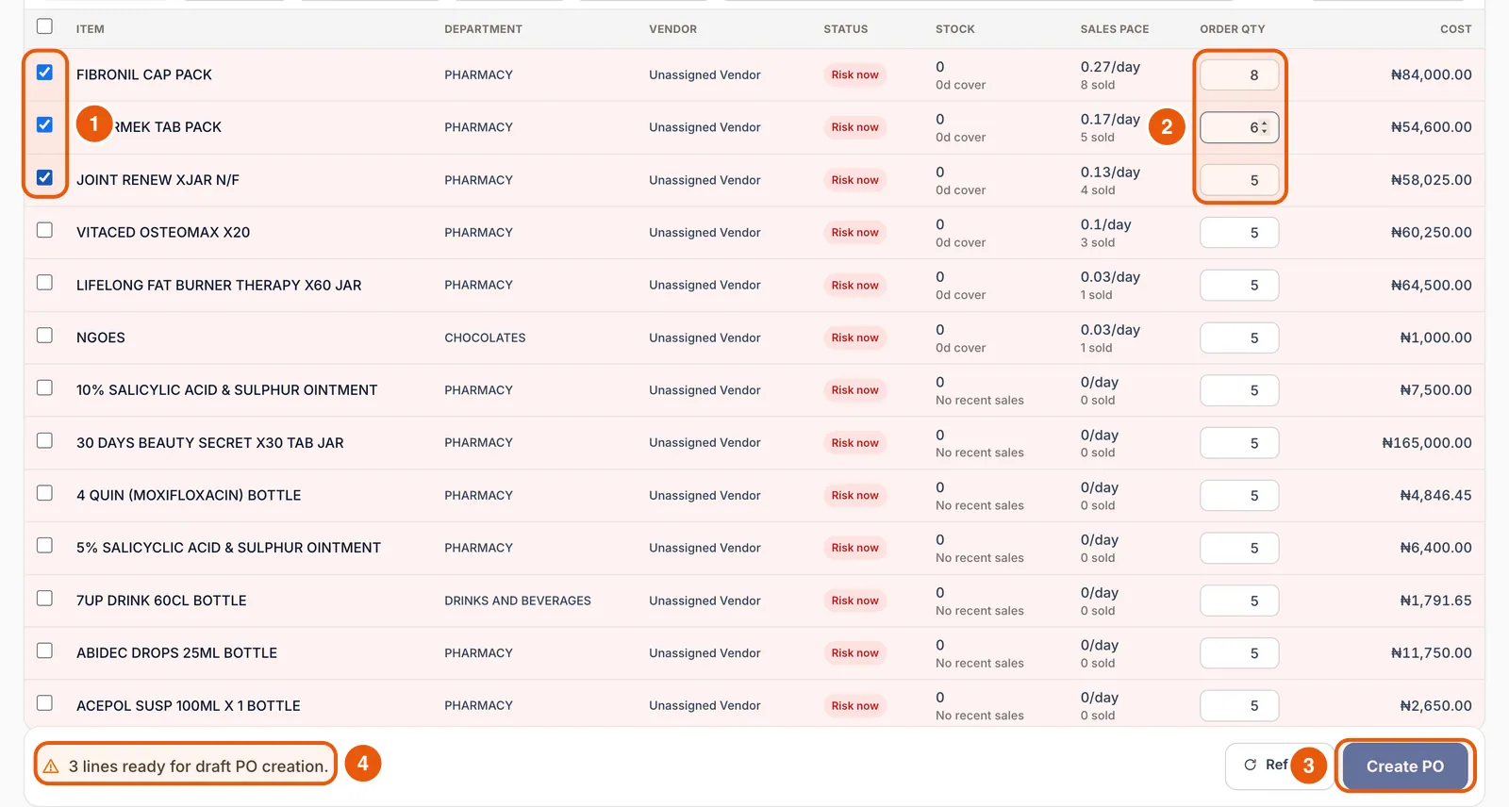Check the ABIDEC DROPS 25ML BOTTLE checkbox

(44, 651)
